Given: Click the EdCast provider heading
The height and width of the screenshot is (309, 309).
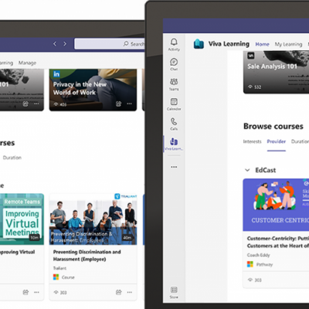Looking at the screenshot, I should coord(266,170).
